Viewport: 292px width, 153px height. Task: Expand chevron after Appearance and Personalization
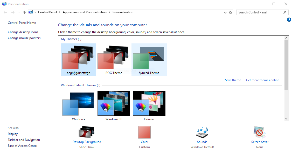(x=109, y=12)
